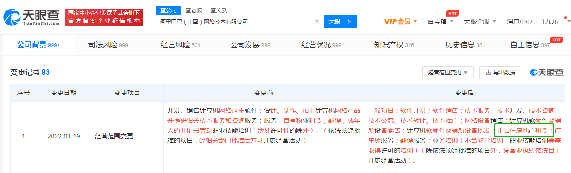The image size is (571, 173).
Task: Open the VIP会员 dropdown menu
Action: [x=400, y=21]
